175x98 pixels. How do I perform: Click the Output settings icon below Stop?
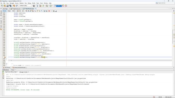[3, 78]
